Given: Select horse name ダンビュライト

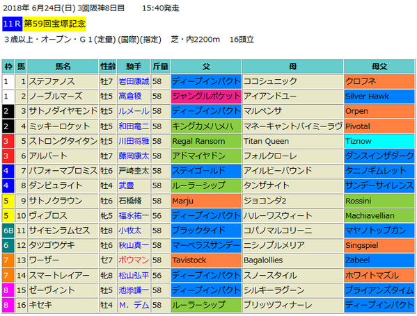Looking at the screenshot, I should pos(56,185).
